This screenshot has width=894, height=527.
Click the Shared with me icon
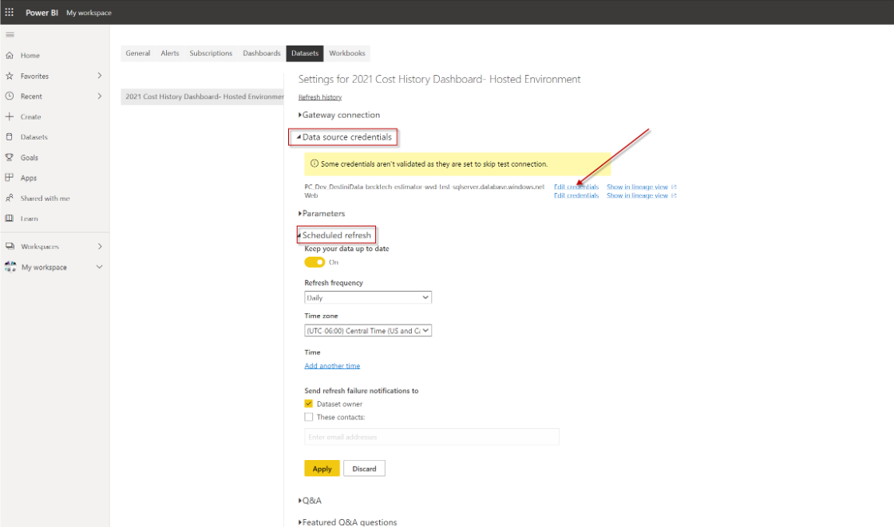(8, 198)
